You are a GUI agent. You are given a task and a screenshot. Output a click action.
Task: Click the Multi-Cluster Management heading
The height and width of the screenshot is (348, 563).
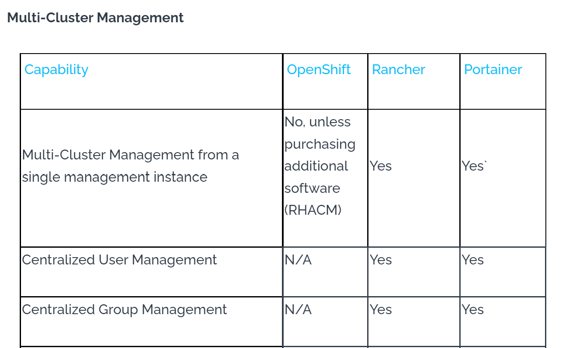[x=96, y=18]
